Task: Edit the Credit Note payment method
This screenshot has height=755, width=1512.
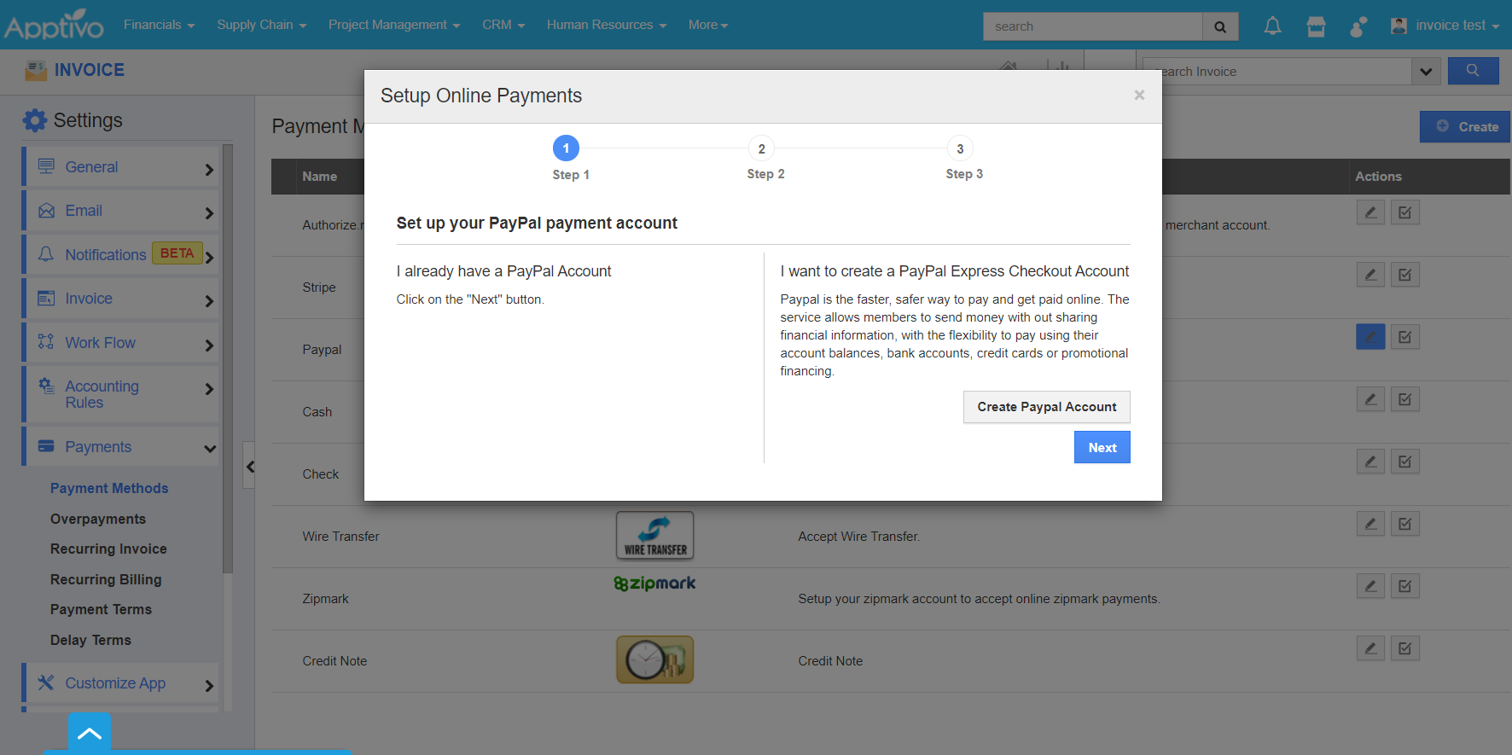Action: point(1370,648)
